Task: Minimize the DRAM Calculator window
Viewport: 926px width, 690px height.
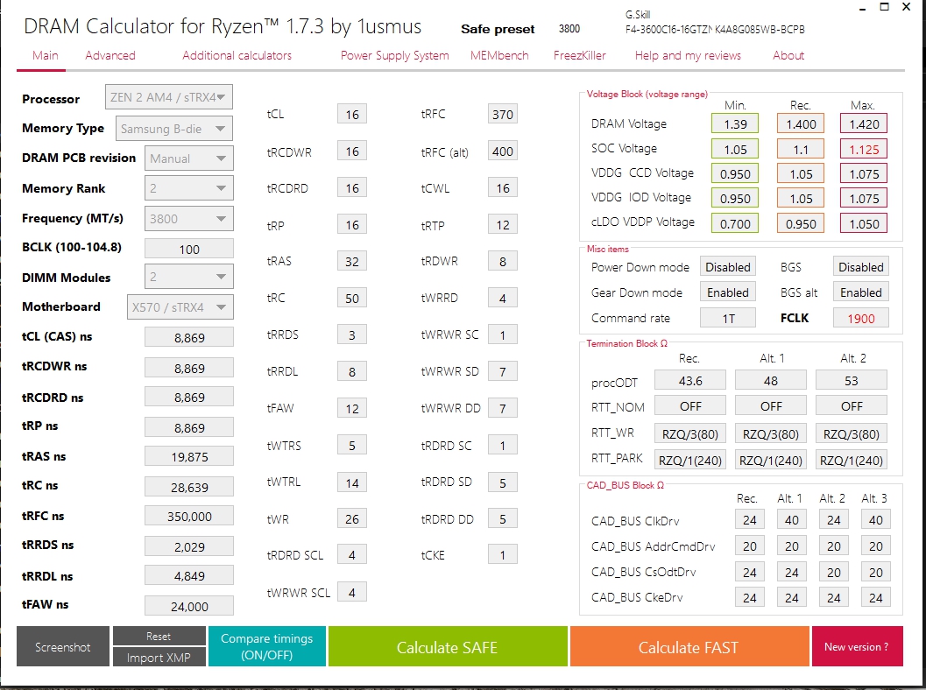Action: pos(863,8)
